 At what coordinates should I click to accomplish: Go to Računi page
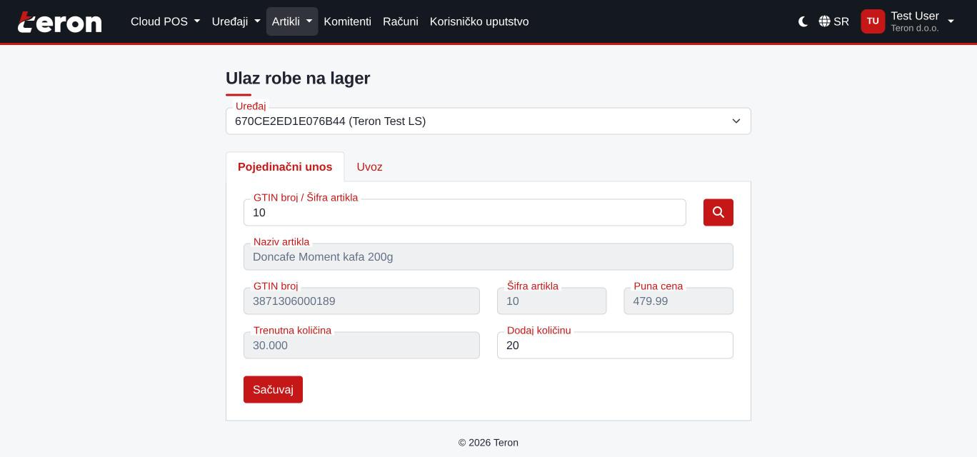pyautogui.click(x=400, y=21)
